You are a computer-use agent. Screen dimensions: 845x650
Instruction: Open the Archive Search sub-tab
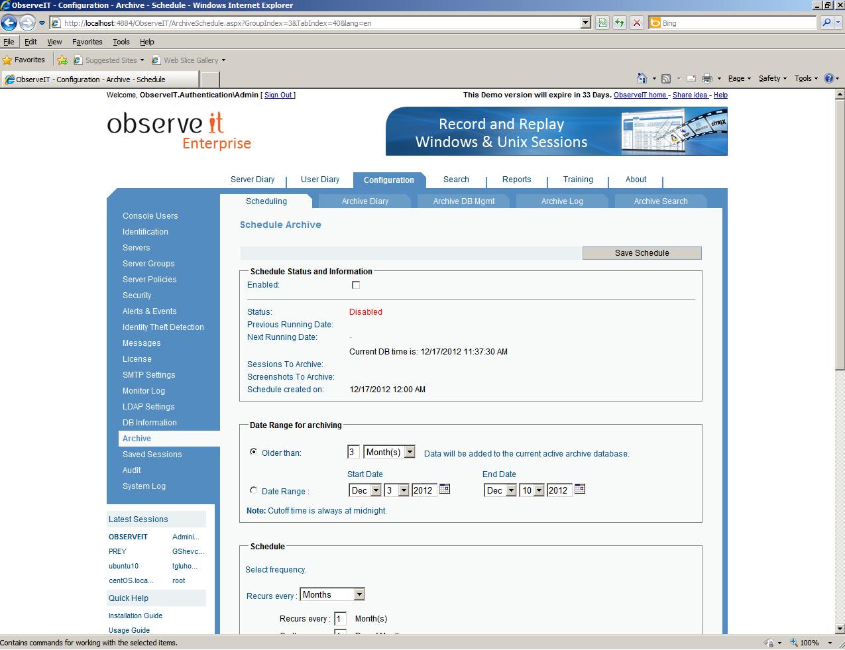pyautogui.click(x=661, y=201)
